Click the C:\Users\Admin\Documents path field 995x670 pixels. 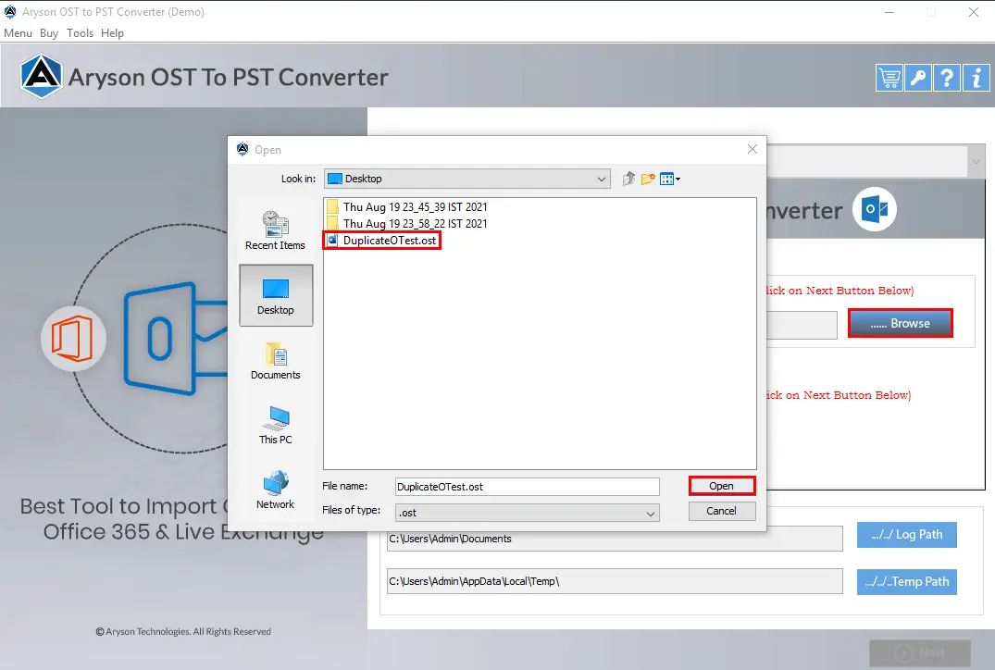615,539
